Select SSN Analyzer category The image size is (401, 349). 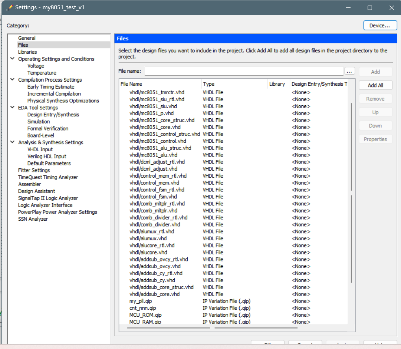coord(33,219)
